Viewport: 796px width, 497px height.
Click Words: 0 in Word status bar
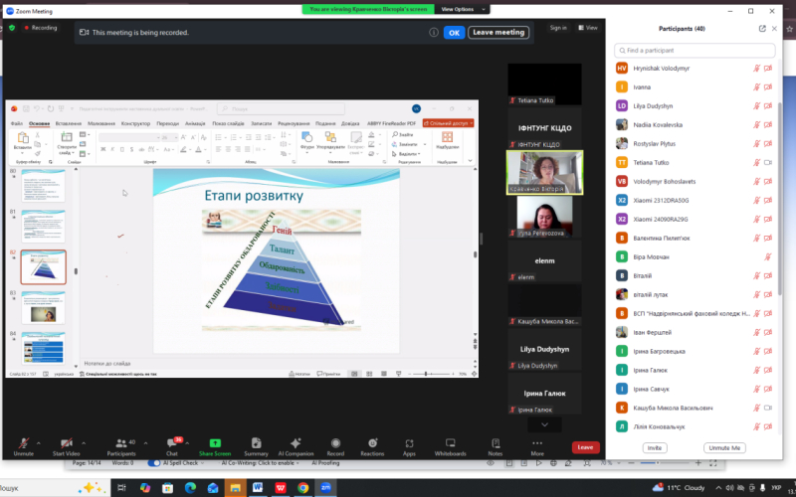pyautogui.click(x=122, y=463)
